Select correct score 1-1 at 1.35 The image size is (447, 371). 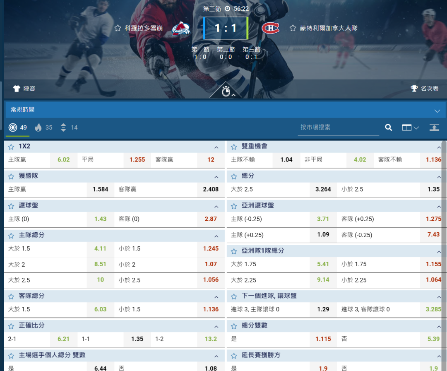(x=137, y=339)
